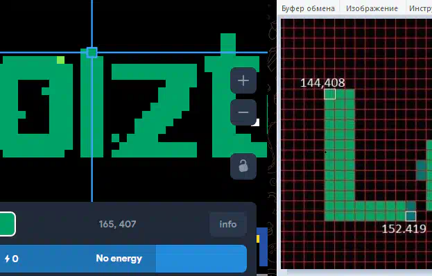Select white-outlined pixel under 144,408 label
The image size is (432, 276).
tap(330, 94)
